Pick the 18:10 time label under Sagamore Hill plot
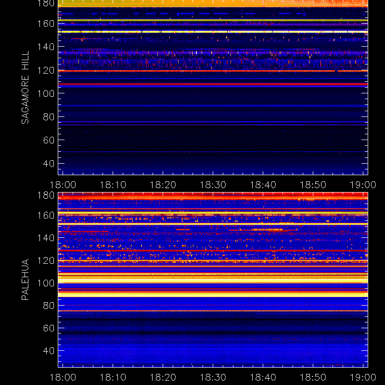The width and height of the screenshot is (385, 385). pyautogui.click(x=113, y=185)
